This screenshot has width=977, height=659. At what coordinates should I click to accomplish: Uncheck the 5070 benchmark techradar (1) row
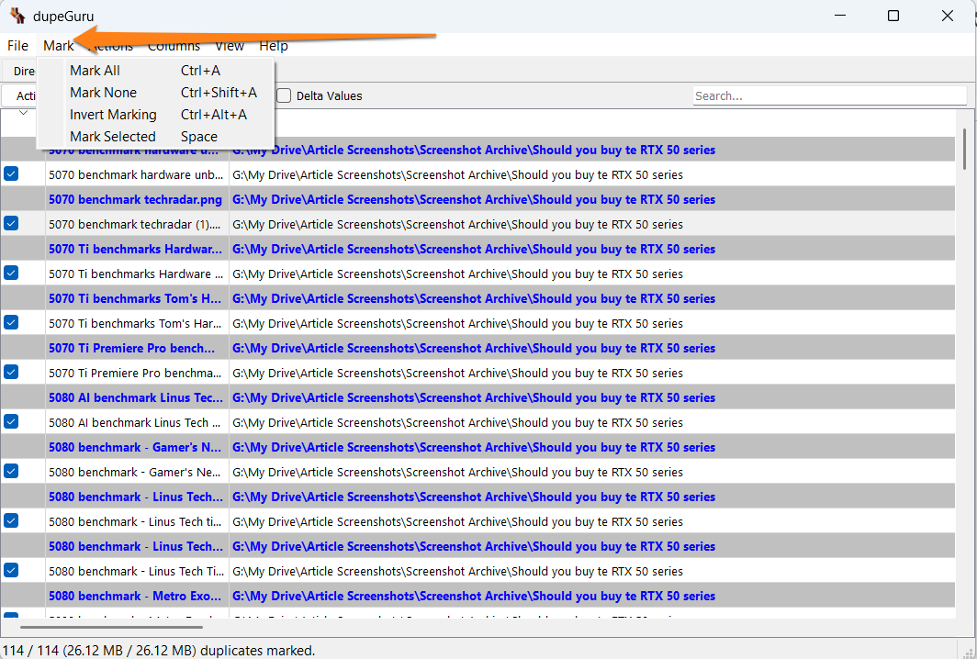(11, 223)
